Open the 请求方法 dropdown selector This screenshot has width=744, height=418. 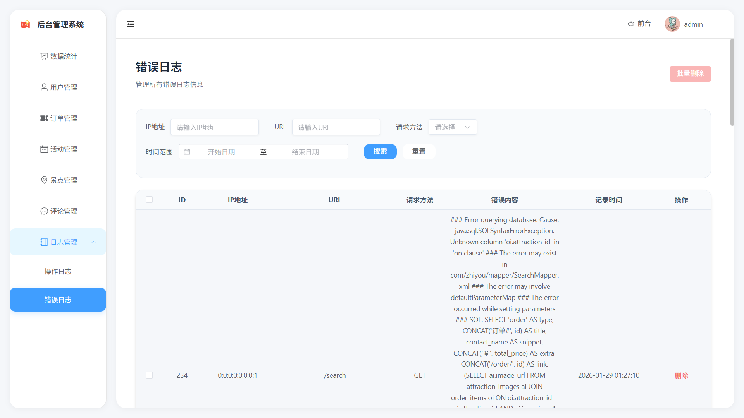click(x=452, y=127)
